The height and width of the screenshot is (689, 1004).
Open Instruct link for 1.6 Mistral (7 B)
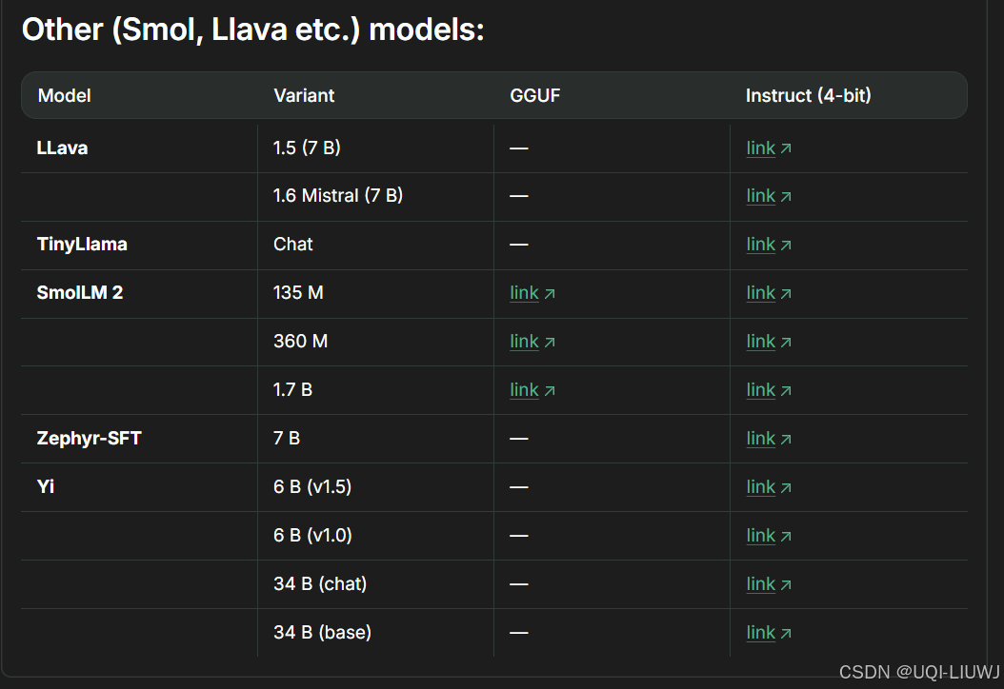(x=769, y=196)
